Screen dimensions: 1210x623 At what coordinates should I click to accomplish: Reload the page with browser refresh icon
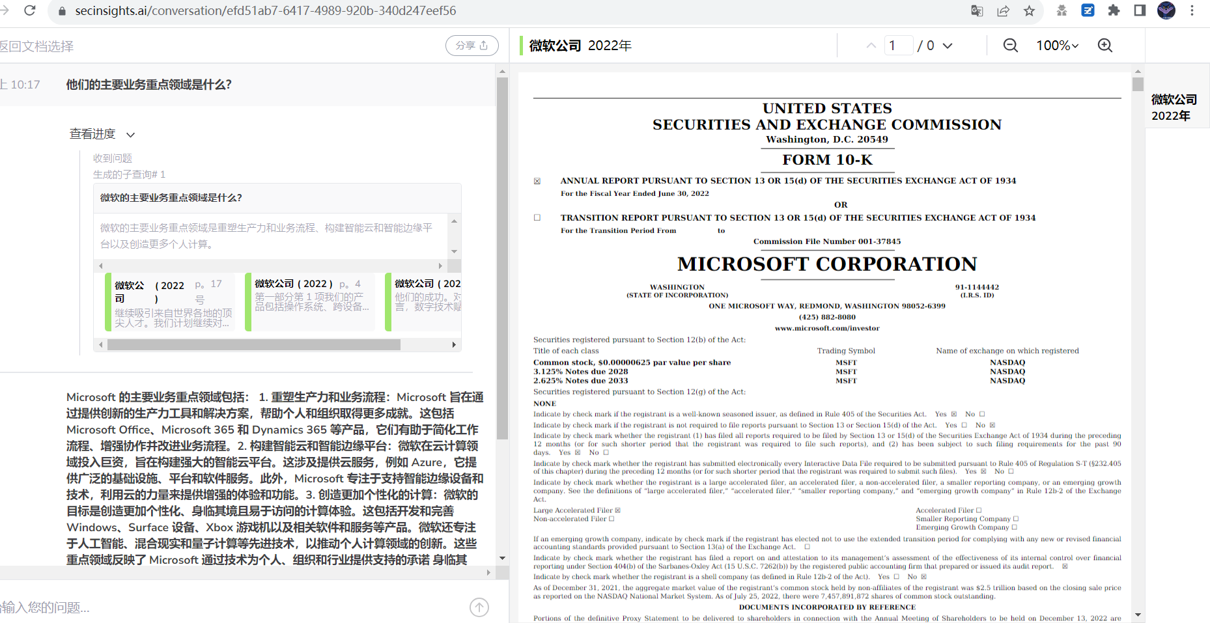coord(29,10)
